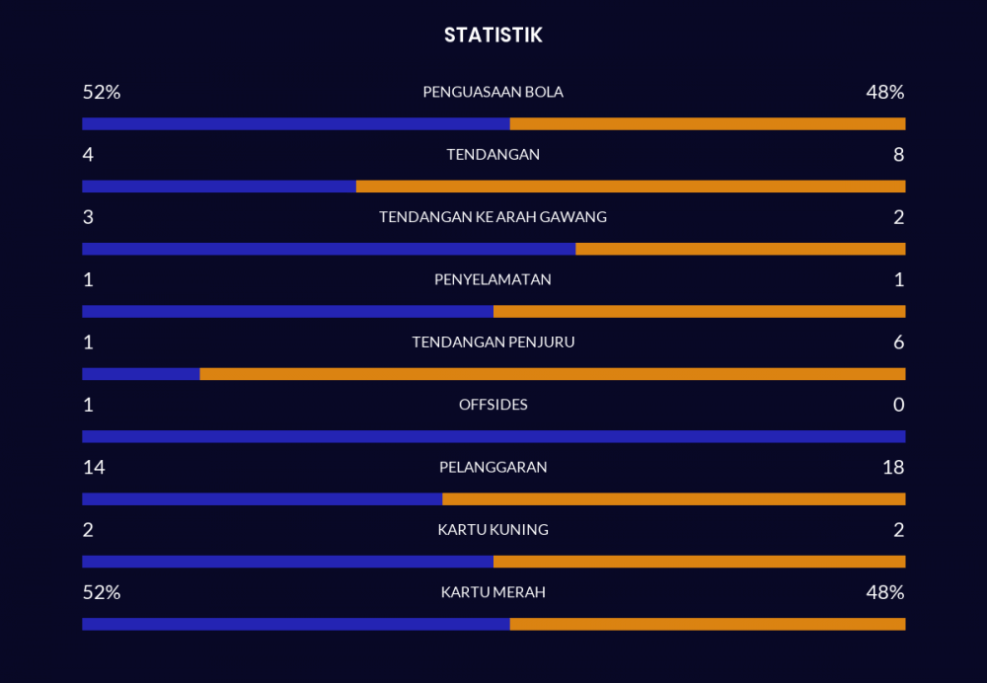Click the full blue Offsides bar

pos(493,436)
